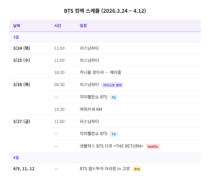Click the TV badge in the 3/27 row
Image resolution: width=210 pixels, height=188 pixels.
(x=114, y=134)
